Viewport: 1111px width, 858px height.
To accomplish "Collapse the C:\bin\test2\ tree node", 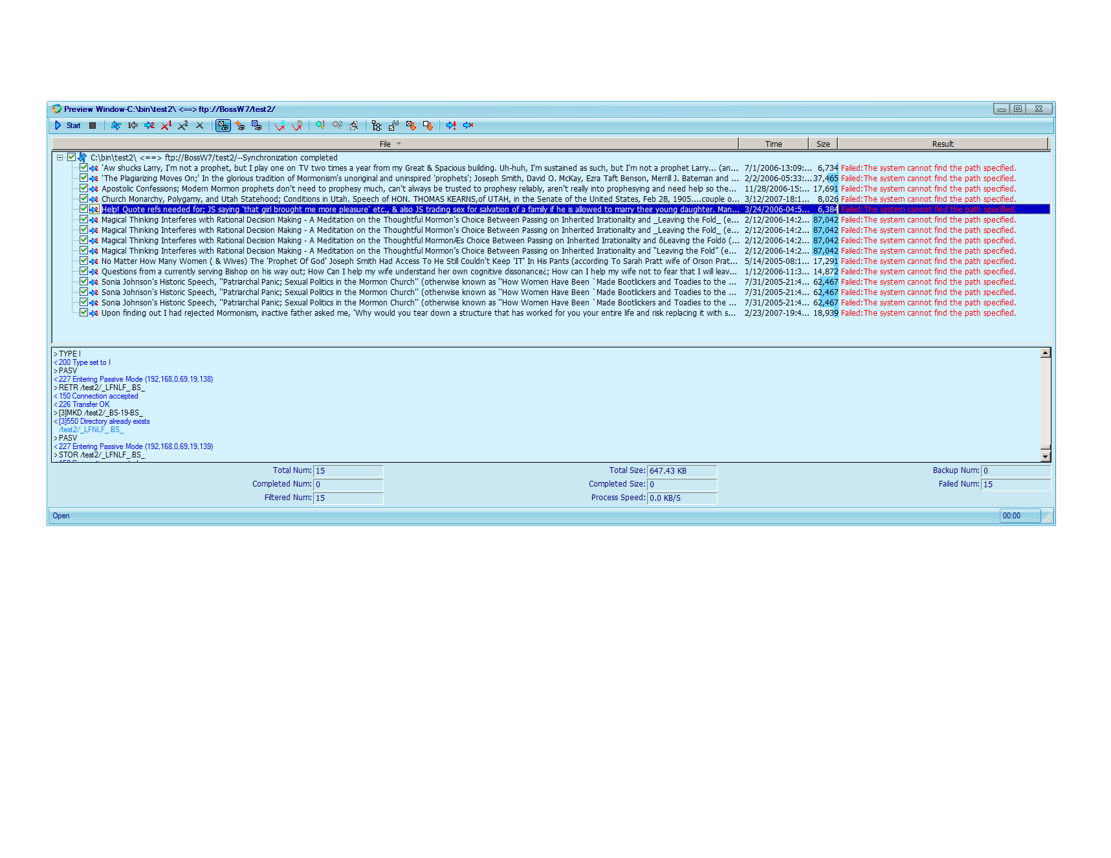I will point(60,157).
